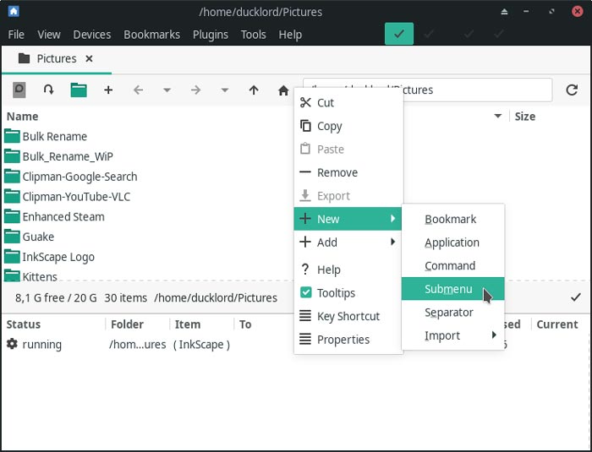Screen dimensions: 592x452
Task: Open the back history dropdown arrow
Action: 167,90
